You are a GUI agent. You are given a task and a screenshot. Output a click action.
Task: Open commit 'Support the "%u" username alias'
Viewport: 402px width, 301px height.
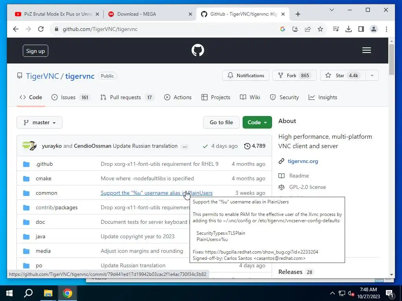(x=156, y=193)
